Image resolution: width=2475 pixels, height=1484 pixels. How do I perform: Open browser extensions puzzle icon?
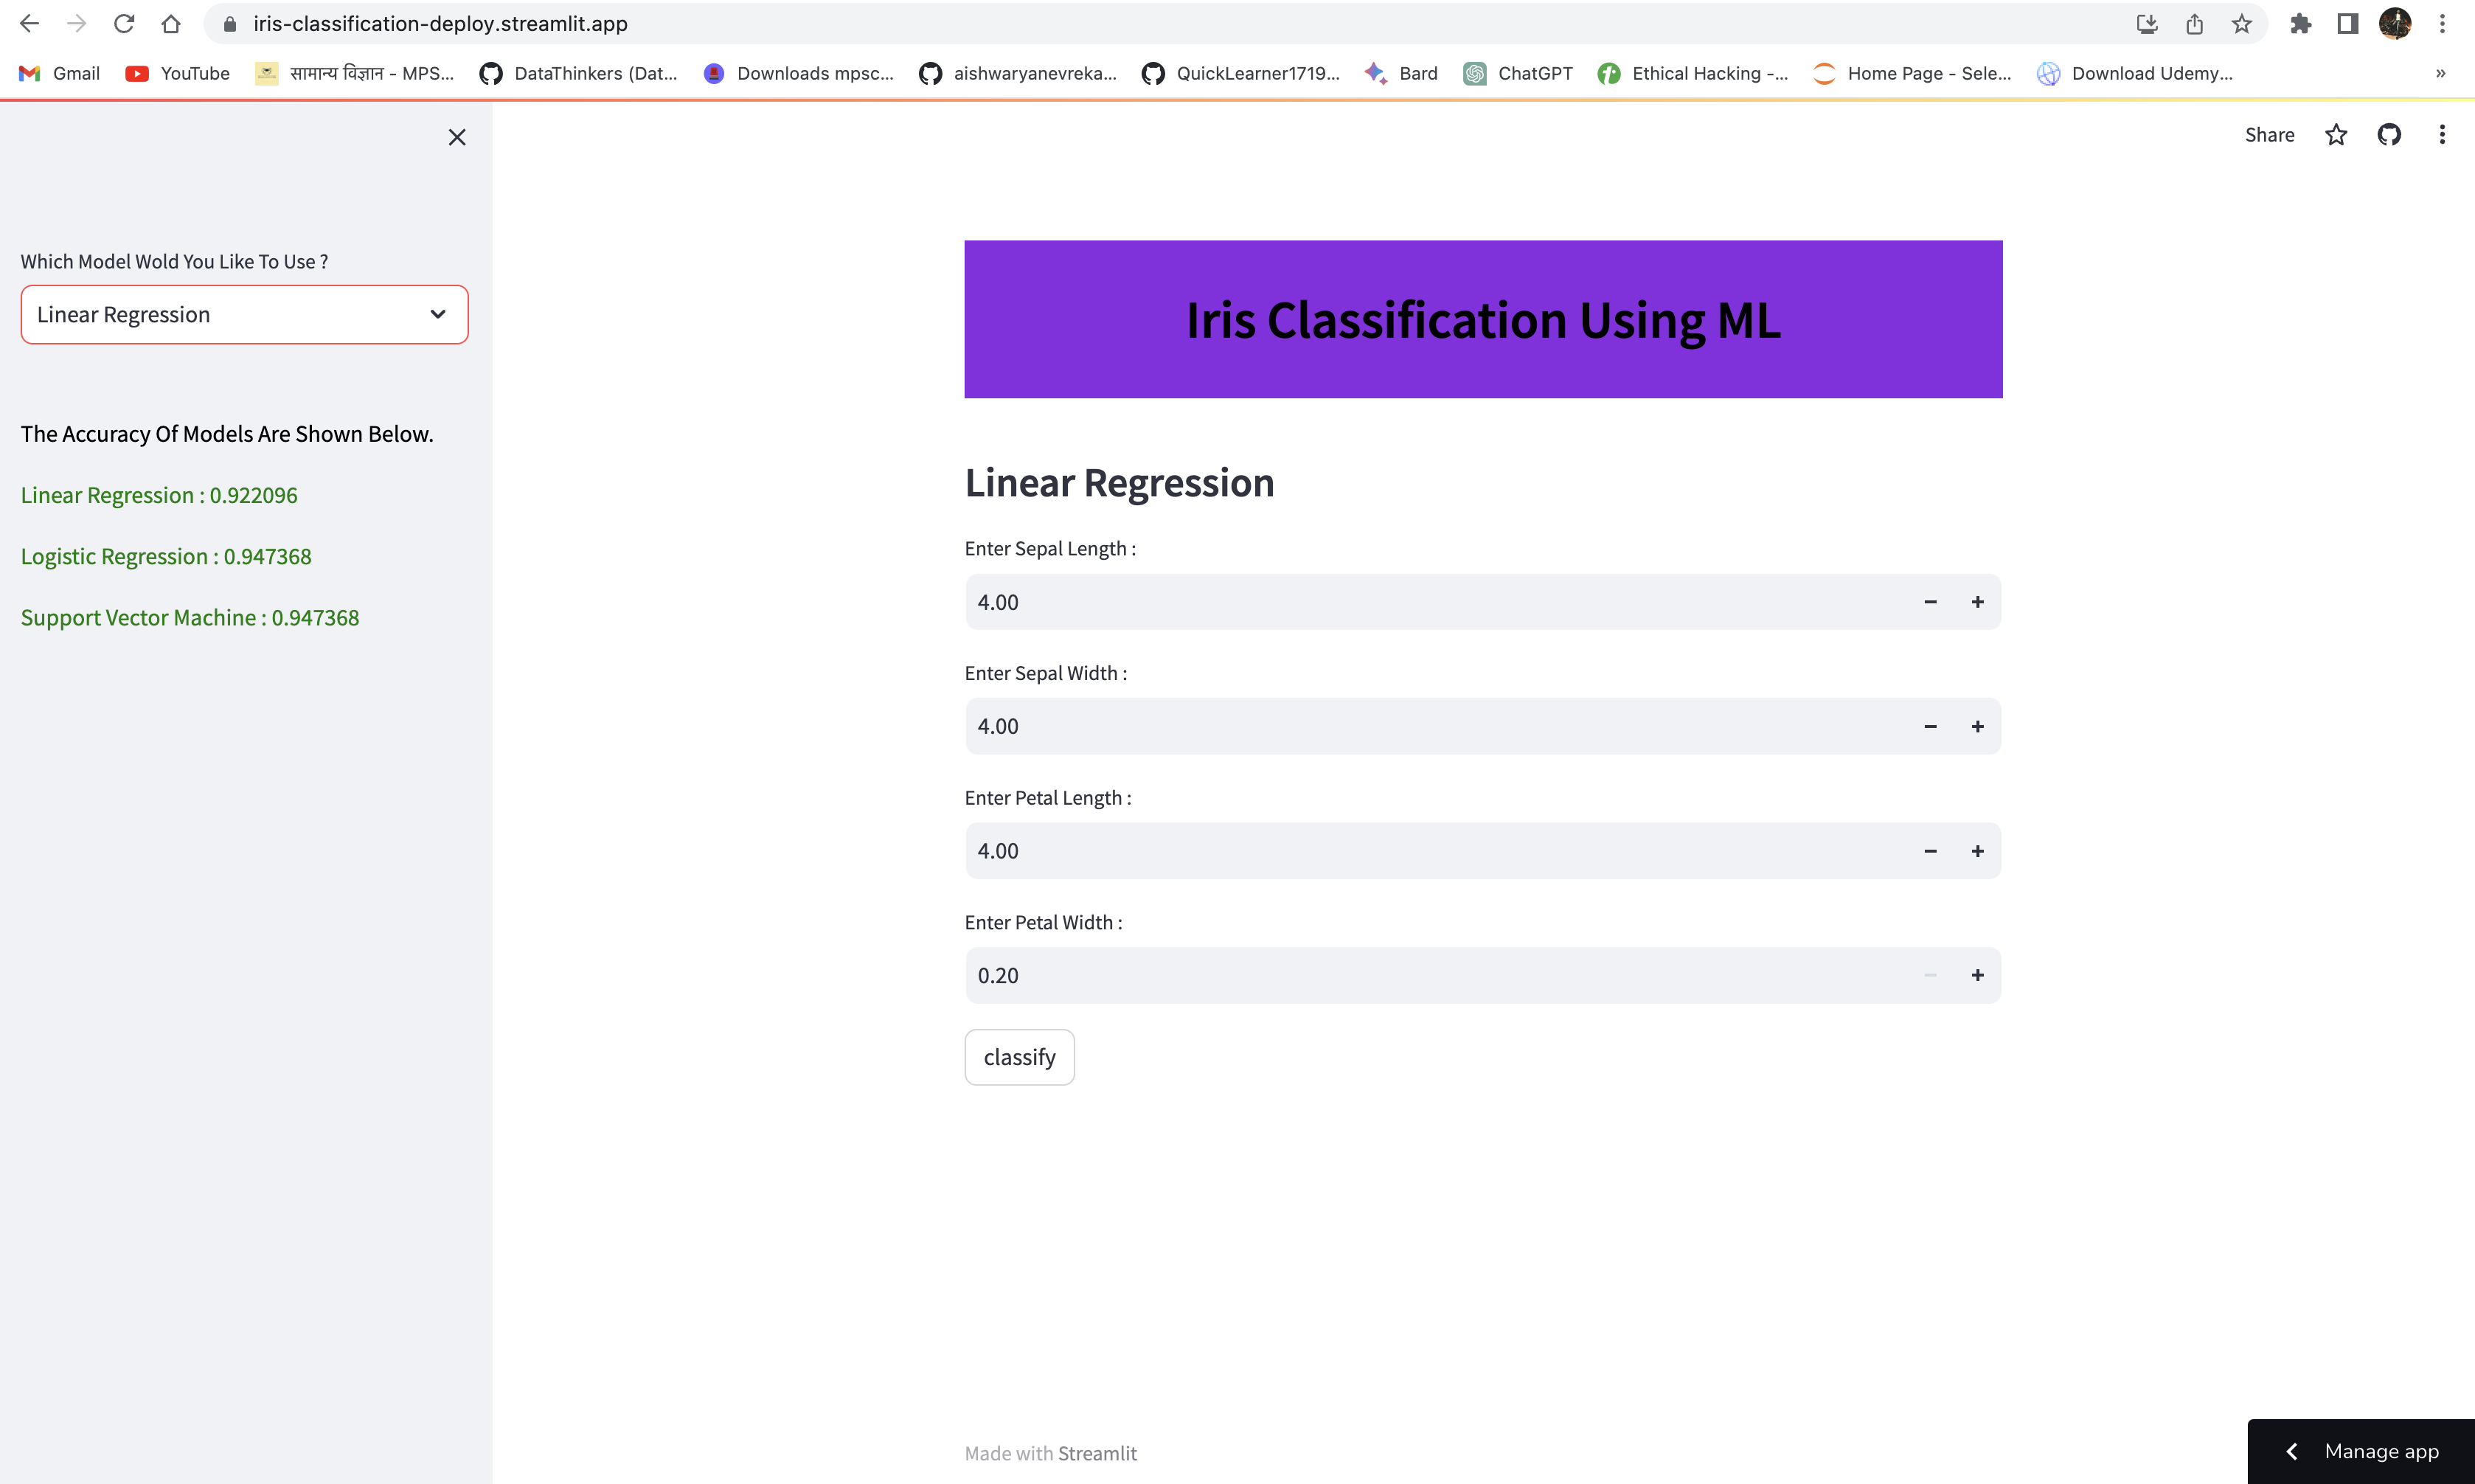click(x=2300, y=24)
